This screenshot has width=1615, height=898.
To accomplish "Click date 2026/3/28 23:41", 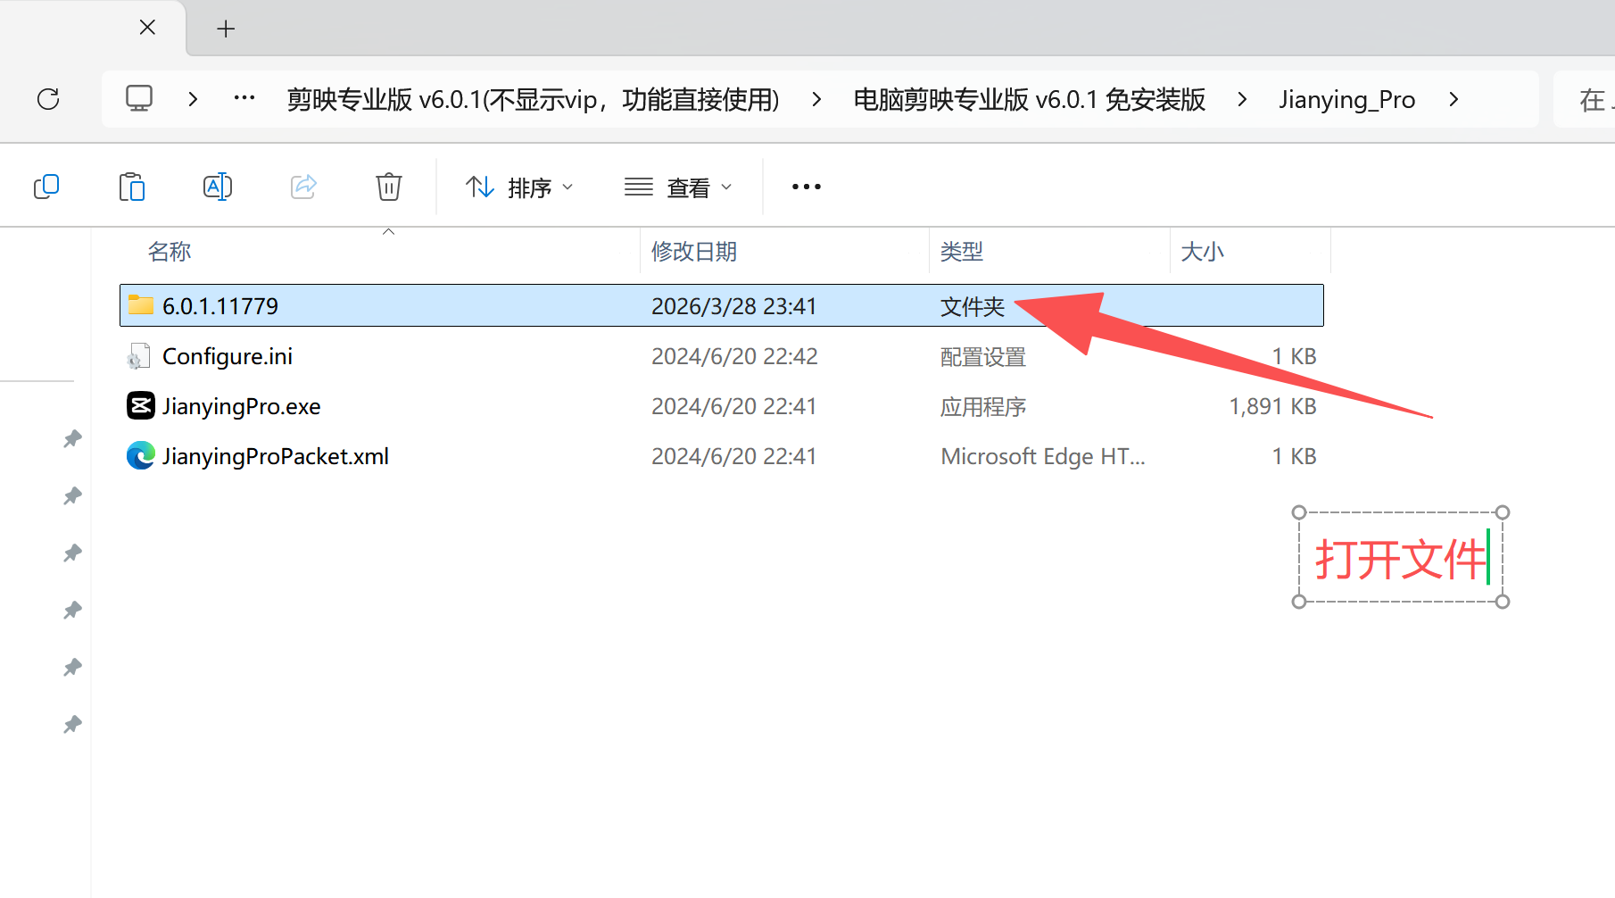I will [734, 306].
